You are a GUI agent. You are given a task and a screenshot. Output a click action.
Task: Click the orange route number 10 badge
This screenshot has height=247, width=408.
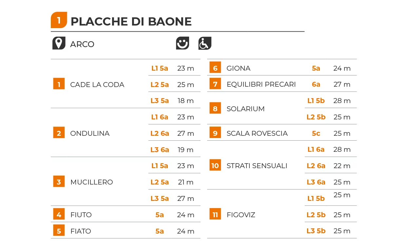point(215,165)
